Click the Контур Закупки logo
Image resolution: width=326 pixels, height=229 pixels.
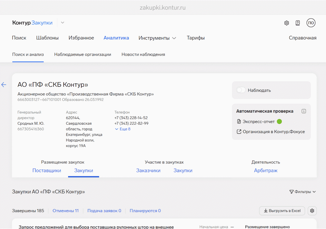coord(32,23)
